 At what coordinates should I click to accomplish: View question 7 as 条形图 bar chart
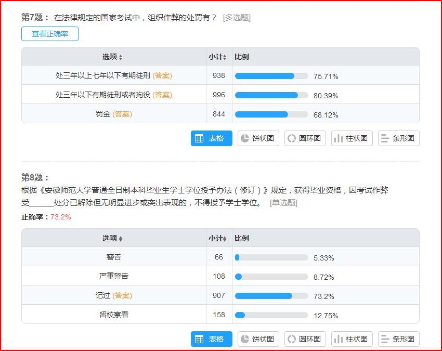pyautogui.click(x=398, y=138)
